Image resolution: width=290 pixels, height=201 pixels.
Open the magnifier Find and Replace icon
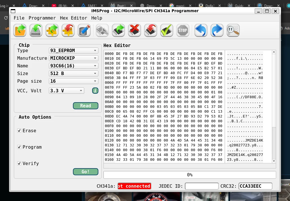click(x=233, y=30)
